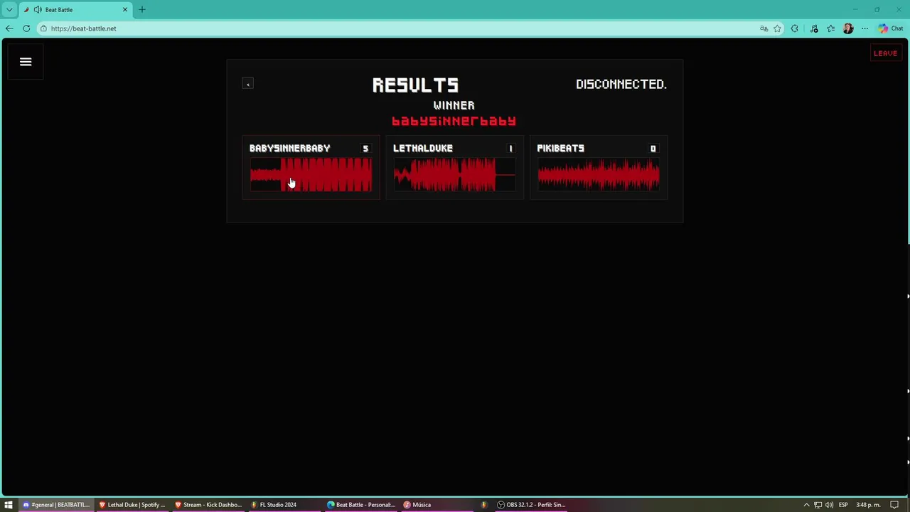The image size is (910, 512).
Task: Click PIKIBEATS's score of 0
Action: click(653, 148)
